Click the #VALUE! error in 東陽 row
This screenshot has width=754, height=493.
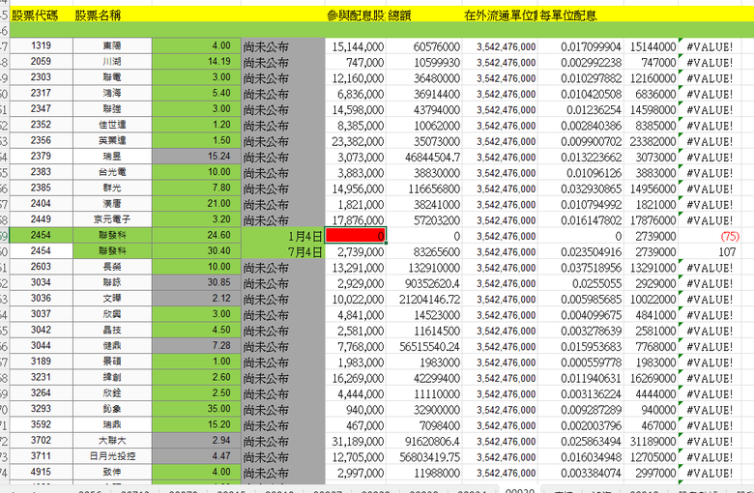pyautogui.click(x=710, y=46)
